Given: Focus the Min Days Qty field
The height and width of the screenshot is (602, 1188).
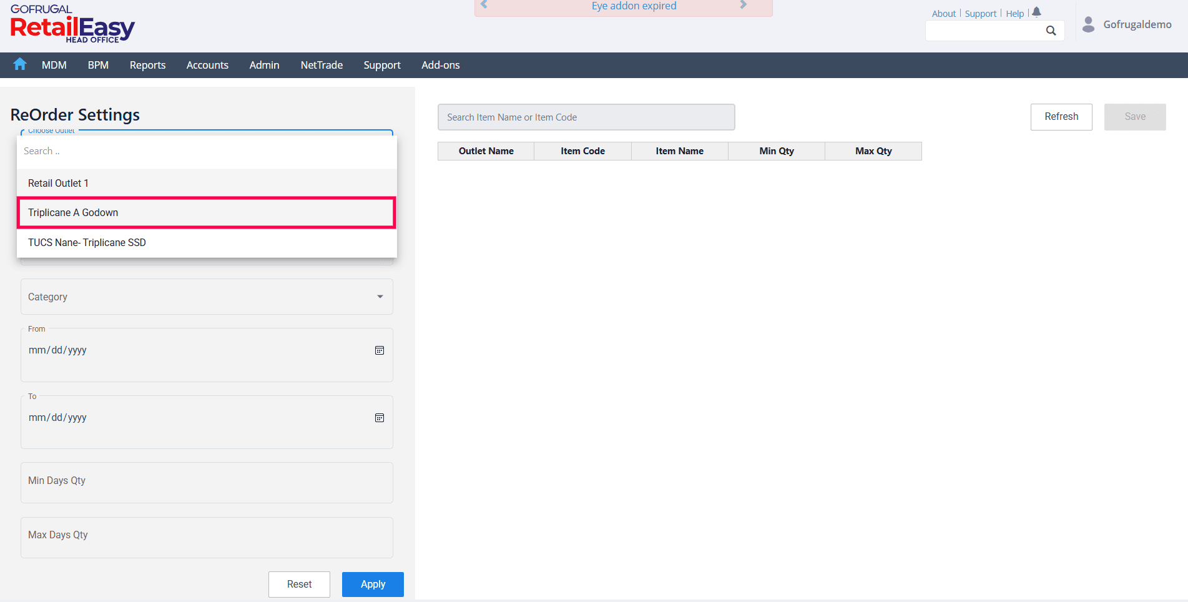Looking at the screenshot, I should coord(207,483).
